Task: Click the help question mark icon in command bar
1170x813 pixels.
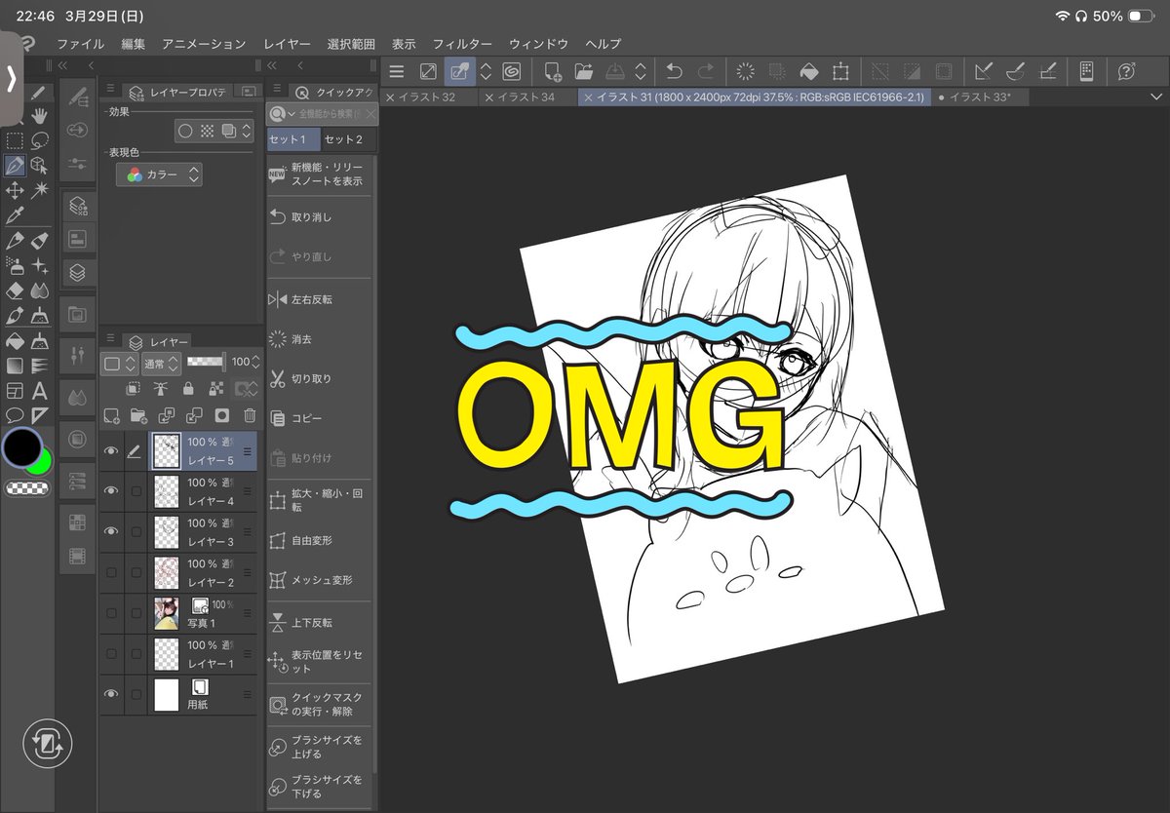Action: tap(1127, 71)
